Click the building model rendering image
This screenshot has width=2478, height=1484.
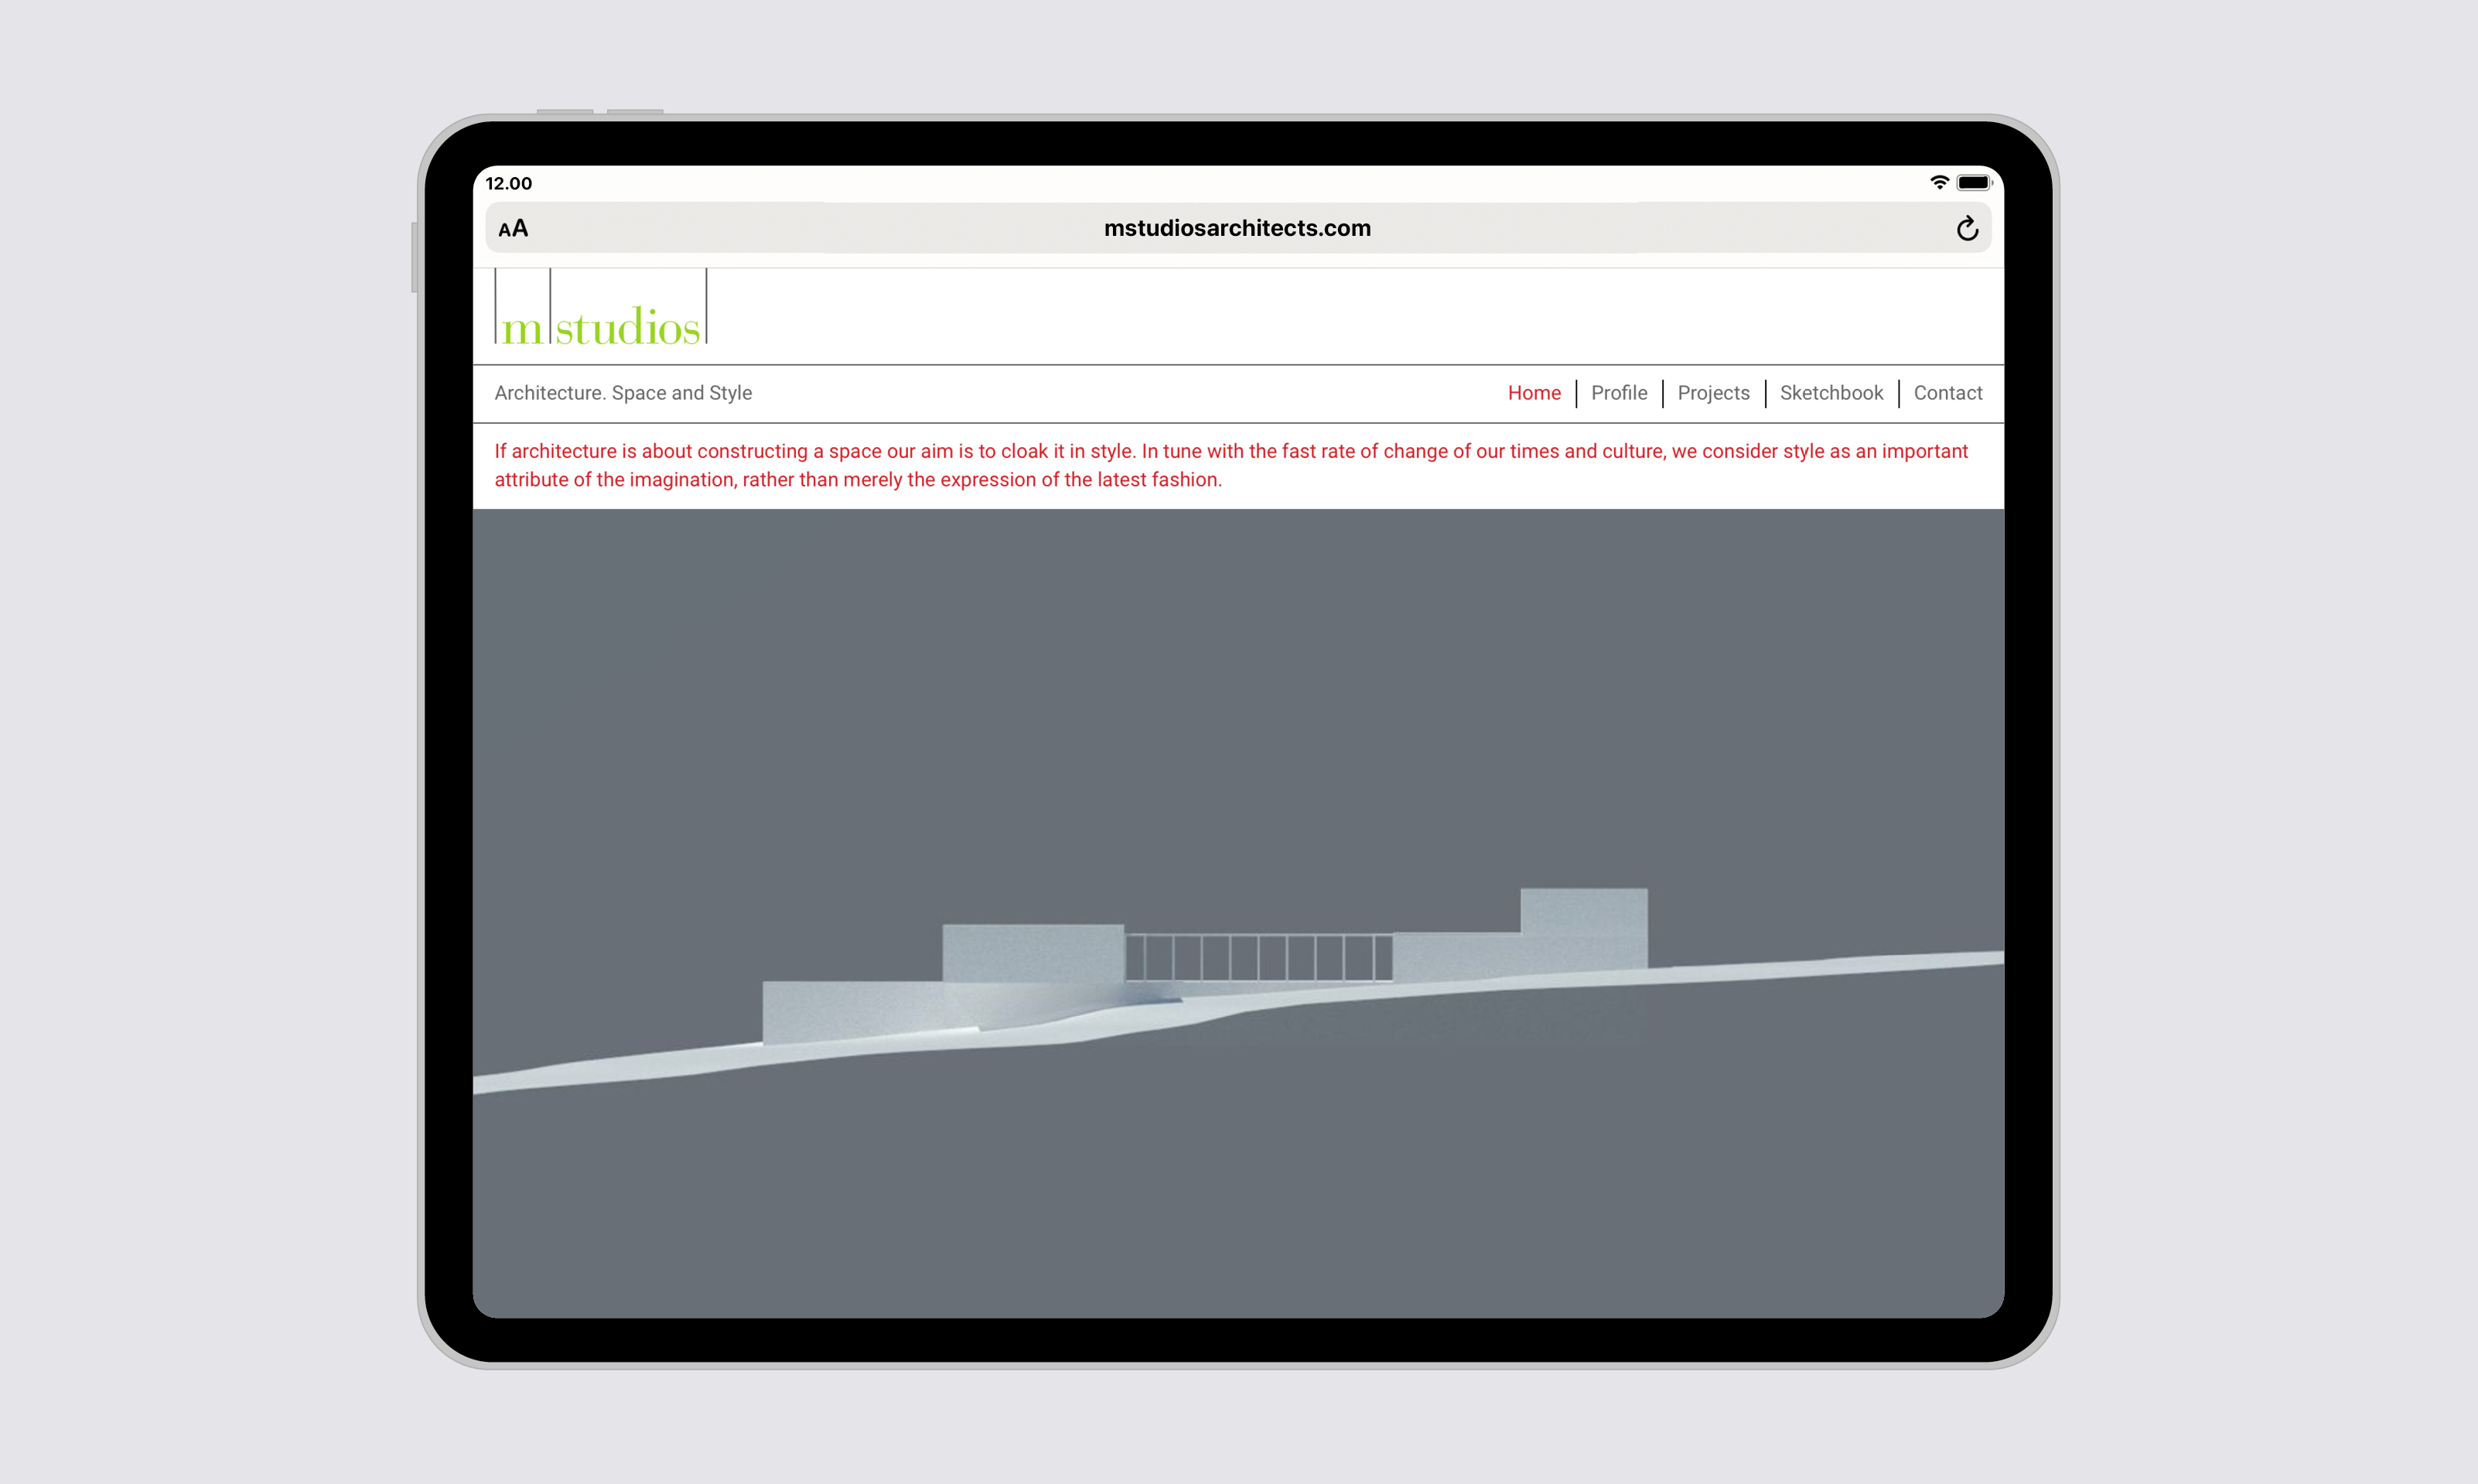pyautogui.click(x=1238, y=913)
